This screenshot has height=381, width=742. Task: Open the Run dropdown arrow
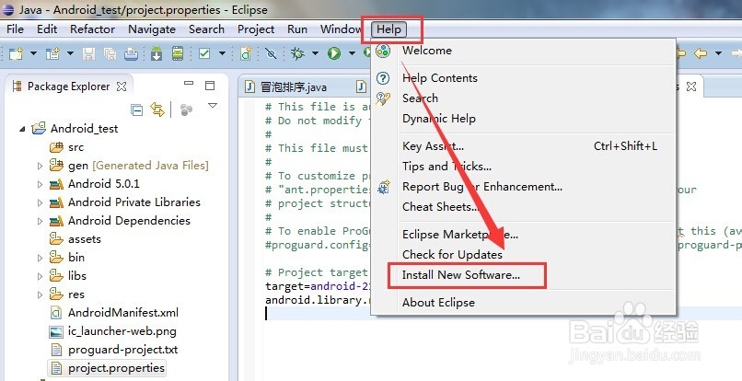coord(352,53)
